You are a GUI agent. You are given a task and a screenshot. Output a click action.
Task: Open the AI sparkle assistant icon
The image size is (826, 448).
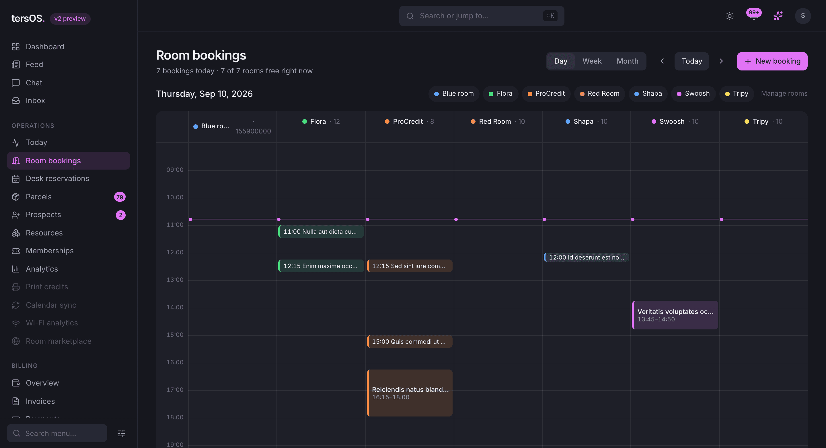pos(778,16)
